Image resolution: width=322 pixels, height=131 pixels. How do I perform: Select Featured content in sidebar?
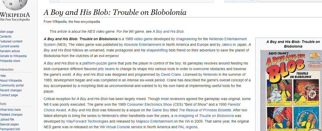(11, 41)
